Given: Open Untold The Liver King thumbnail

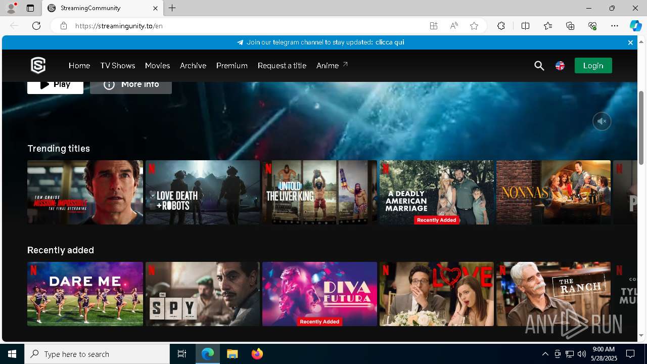Looking at the screenshot, I should click(319, 192).
